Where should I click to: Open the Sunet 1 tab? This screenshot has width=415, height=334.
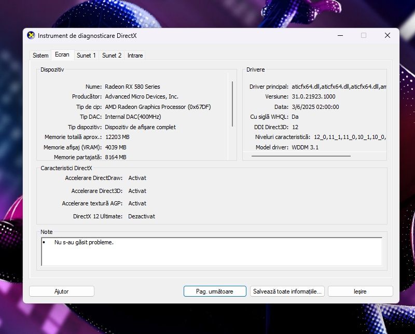86,55
